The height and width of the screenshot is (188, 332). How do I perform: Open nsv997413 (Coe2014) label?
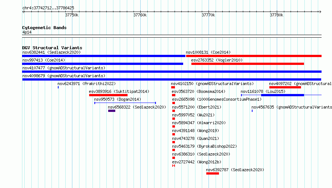[x=44, y=60]
